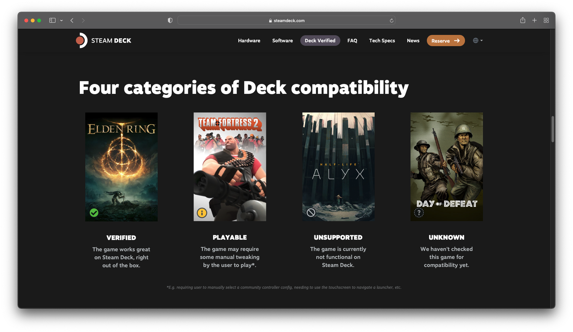
Task: Click the Steam Deck logo
Action: pyautogui.click(x=103, y=40)
